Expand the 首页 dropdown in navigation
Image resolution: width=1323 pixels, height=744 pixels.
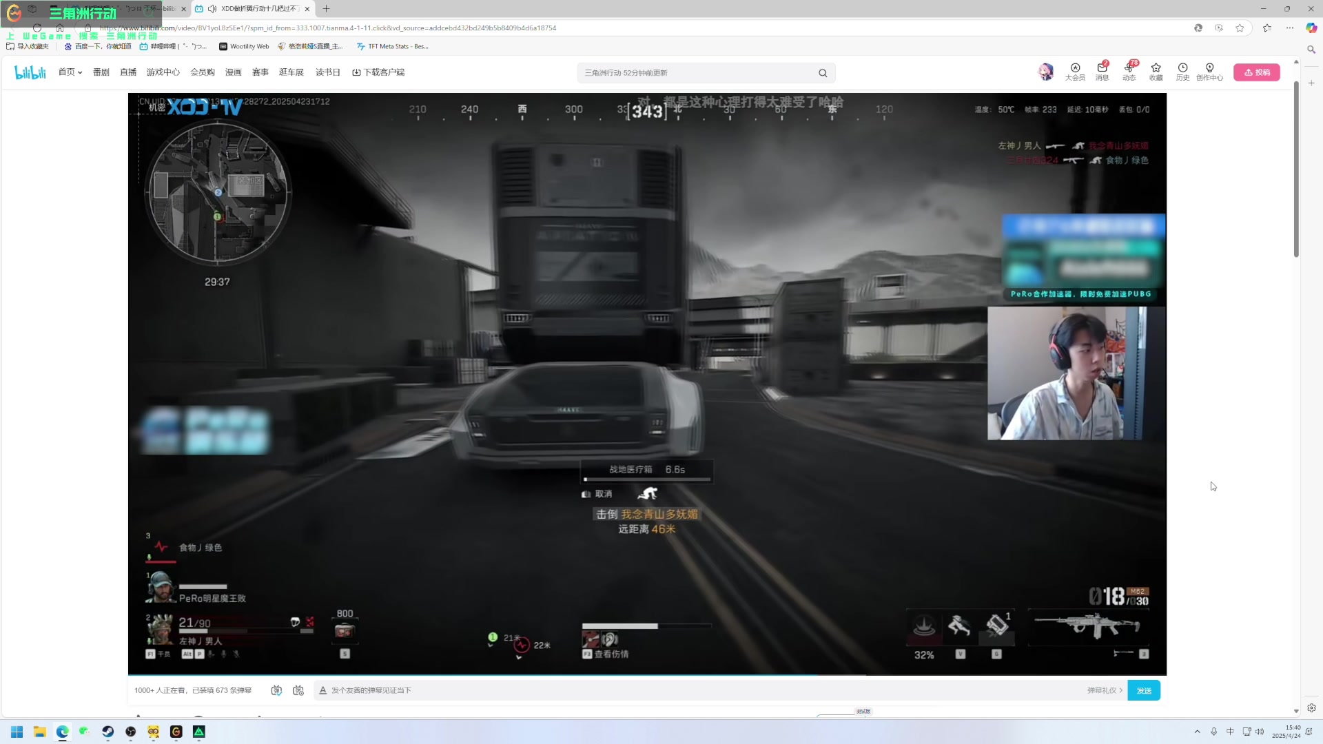(x=70, y=72)
